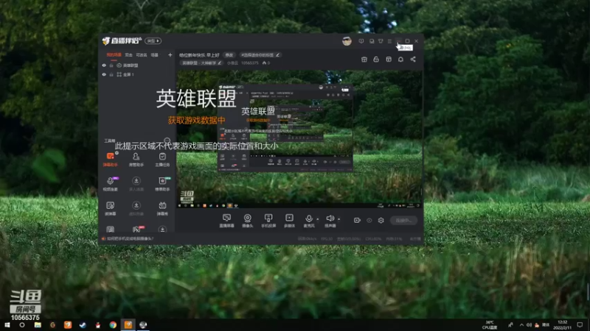Select the 全屏 1 source row
Image resolution: width=590 pixels, height=331 pixels.
click(137, 74)
